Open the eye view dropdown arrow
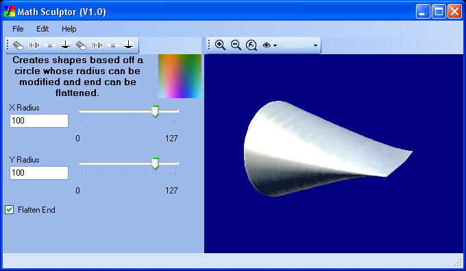This screenshot has height=271, width=466. pos(275,45)
